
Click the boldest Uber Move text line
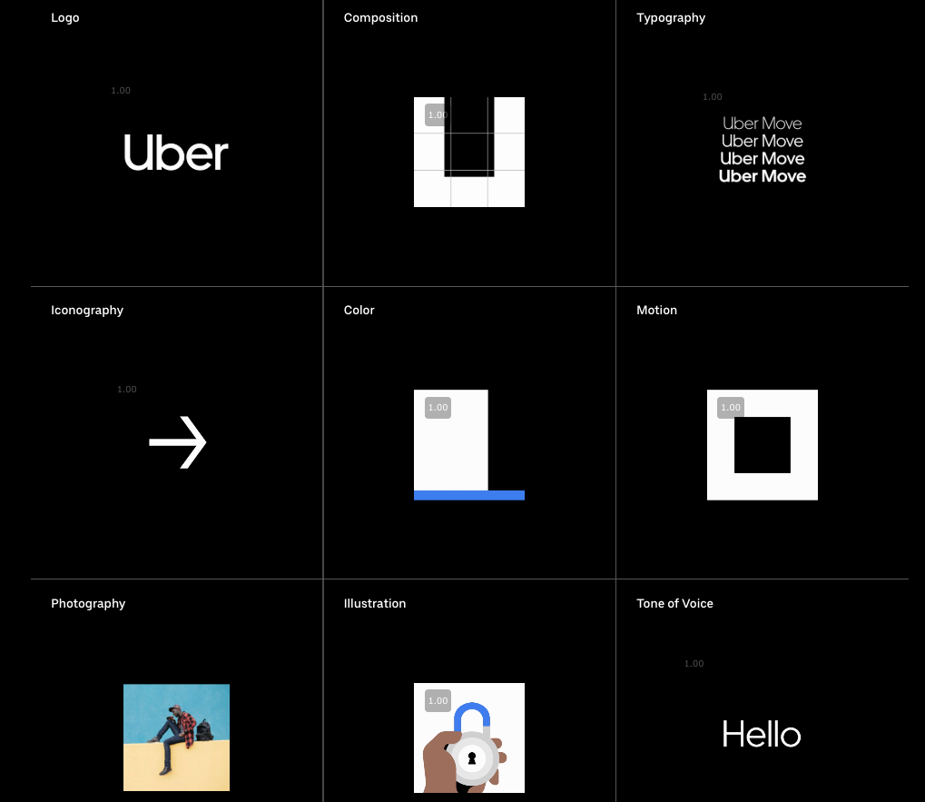click(x=763, y=176)
